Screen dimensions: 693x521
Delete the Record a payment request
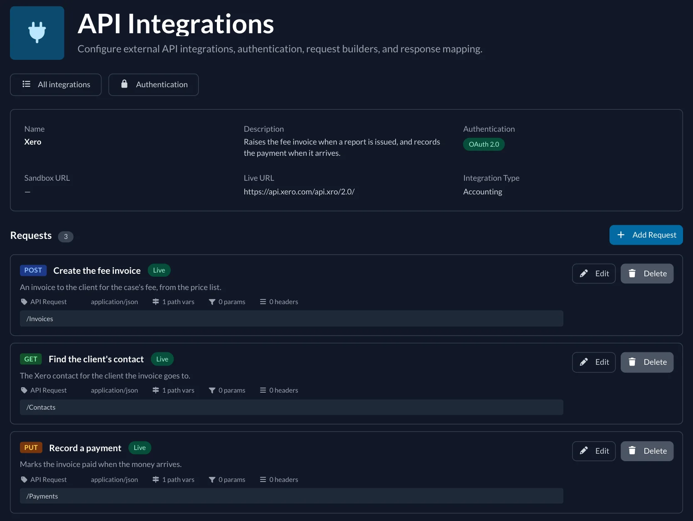pyautogui.click(x=647, y=451)
